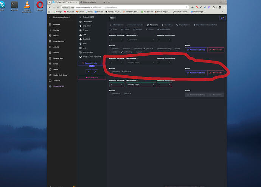Tick the genGroups cluster checkbox
This screenshot has height=187, width=261.
click(x=121, y=49)
